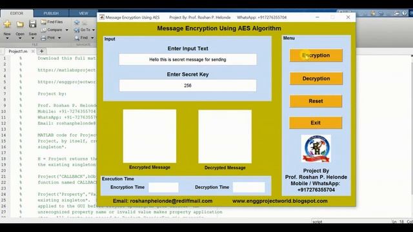This screenshot has height=232, width=413.
Task: Click the Save floppy disk icon
Action: [x=32, y=24]
